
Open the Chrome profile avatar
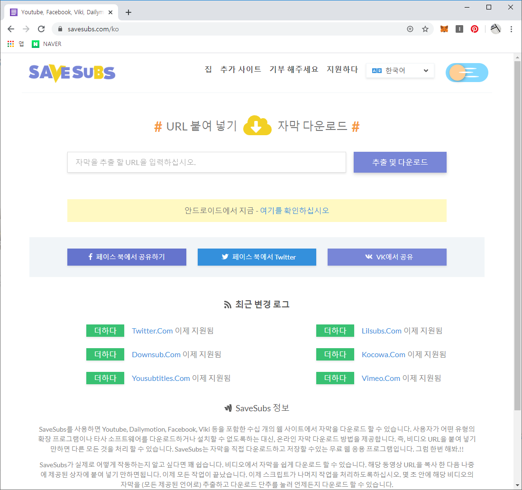496,29
